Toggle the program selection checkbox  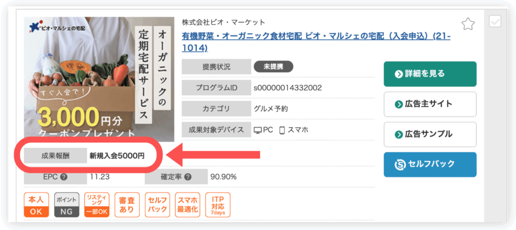pyautogui.click(x=495, y=21)
